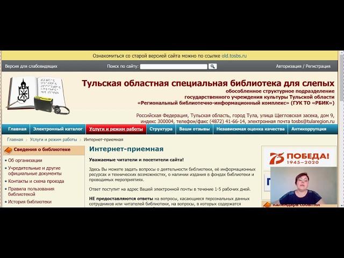The width and height of the screenshot is (344, 258).
Task: Click the library title Тульская областная специальная библиотека
Action: pos(208,83)
